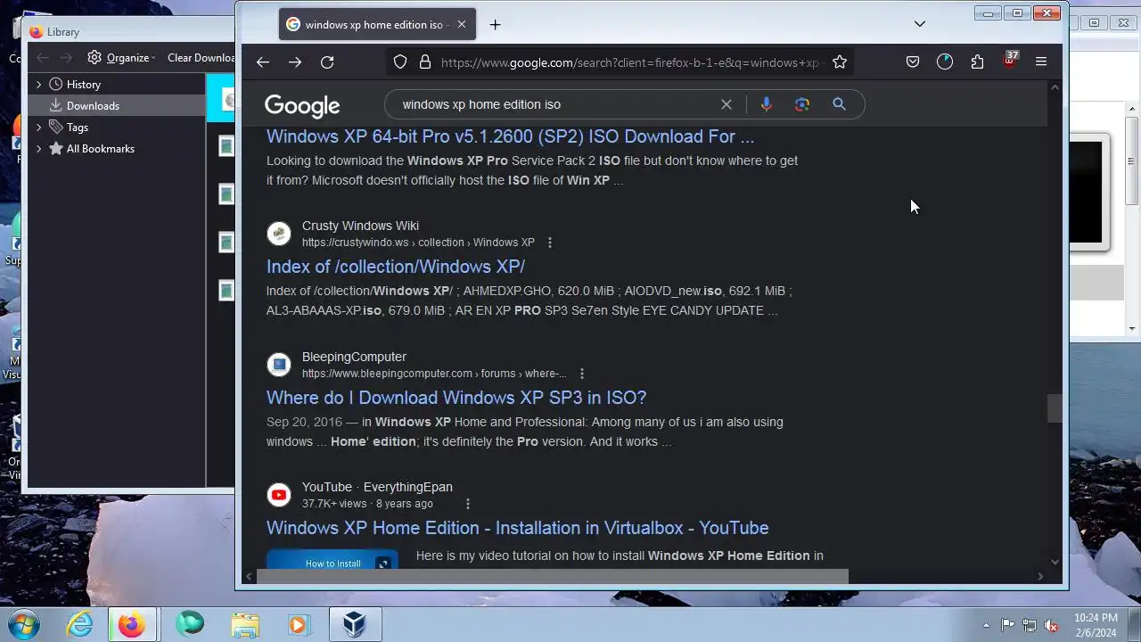Image resolution: width=1141 pixels, height=642 pixels.
Task: Search by image lens icon
Action: [802, 104]
